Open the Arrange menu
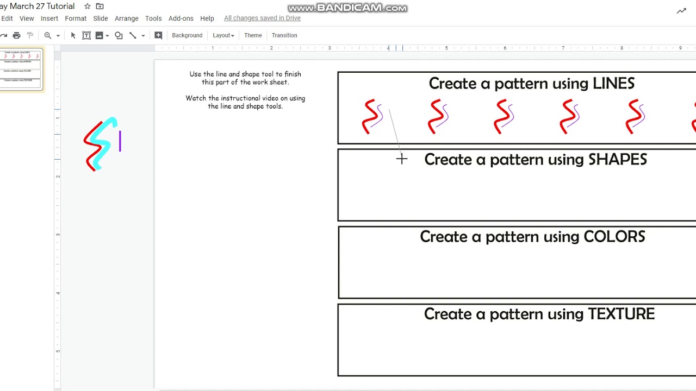696x391 pixels. coord(127,18)
